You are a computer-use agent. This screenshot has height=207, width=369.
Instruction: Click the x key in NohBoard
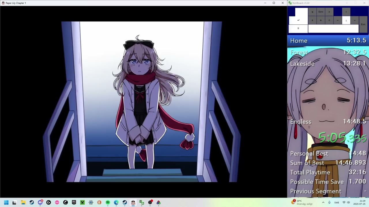pos(321,20)
